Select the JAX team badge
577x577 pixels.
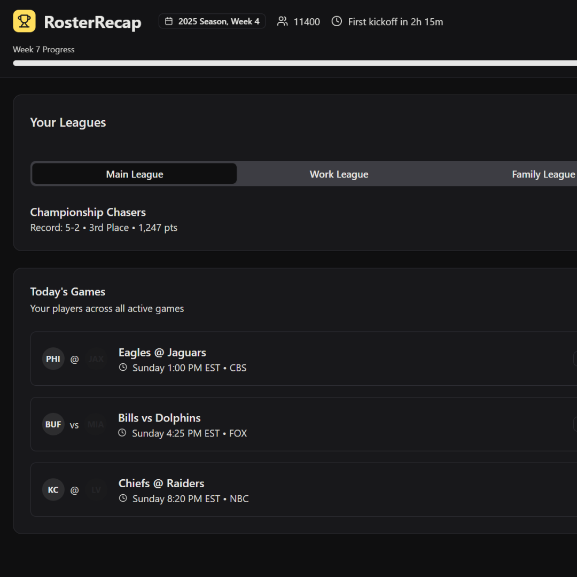(96, 359)
